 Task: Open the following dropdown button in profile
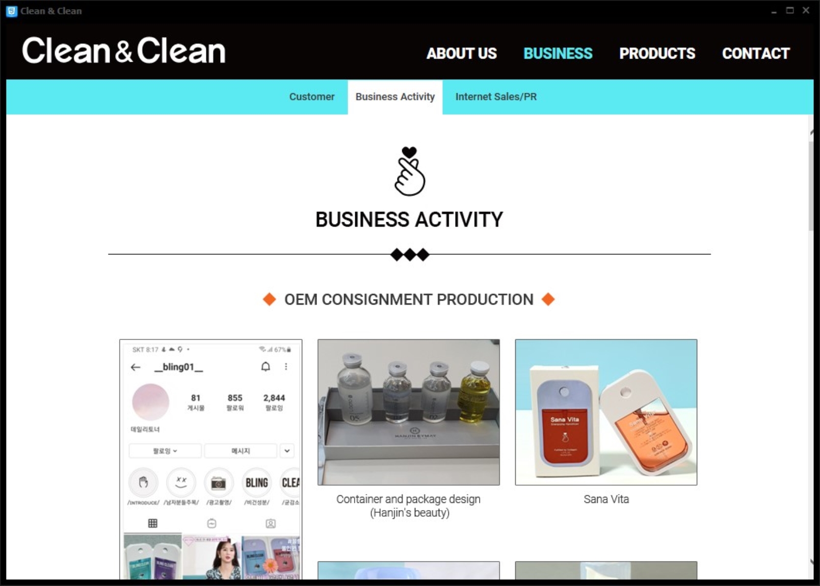(165, 451)
